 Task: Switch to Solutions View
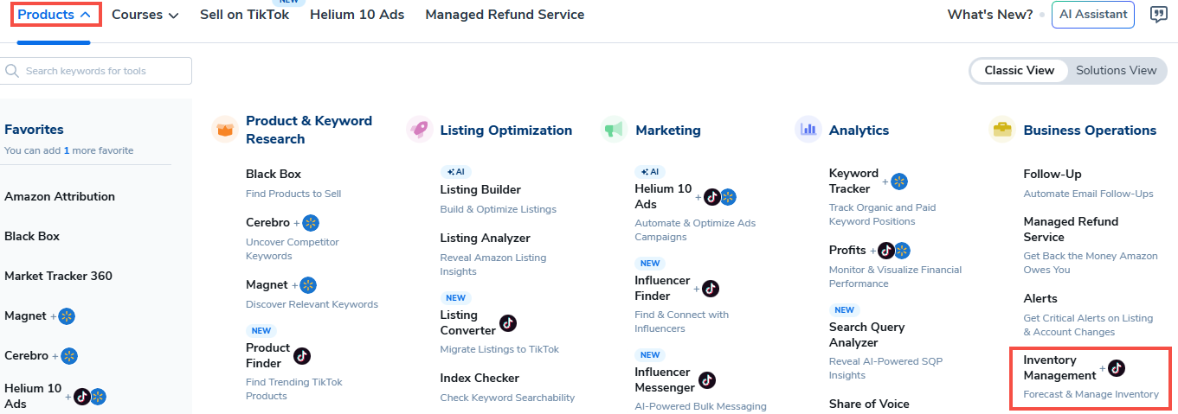tap(1116, 71)
